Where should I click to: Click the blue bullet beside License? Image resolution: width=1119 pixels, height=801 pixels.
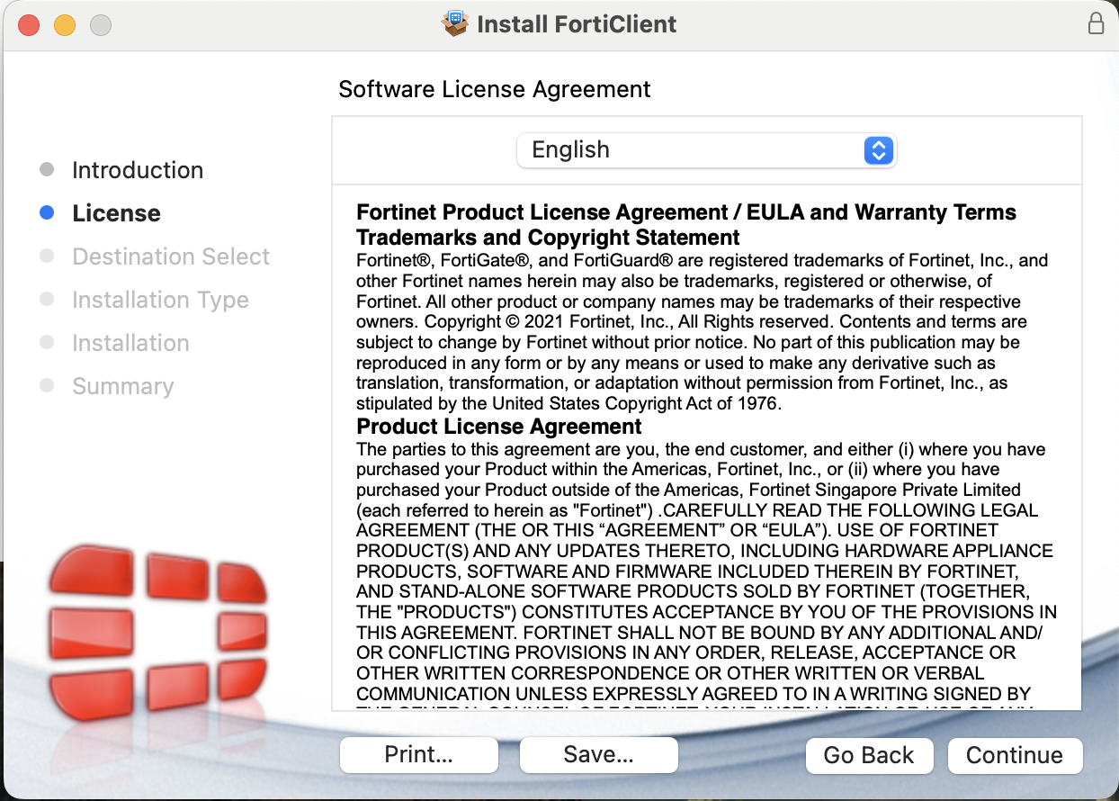[48, 213]
